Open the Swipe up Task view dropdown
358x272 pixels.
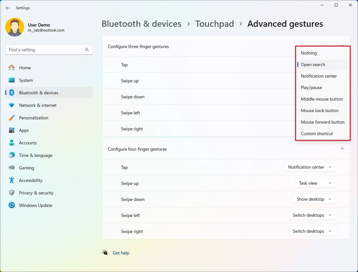pos(315,183)
